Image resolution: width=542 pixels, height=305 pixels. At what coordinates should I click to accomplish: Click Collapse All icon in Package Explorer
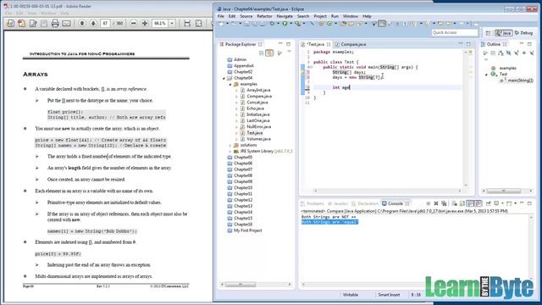262,53
